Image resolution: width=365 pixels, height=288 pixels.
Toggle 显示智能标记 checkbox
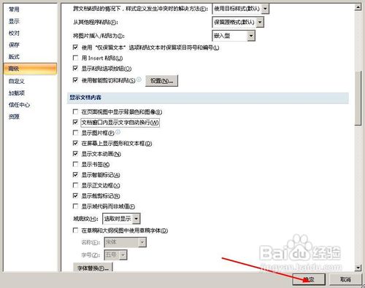pyautogui.click(x=75, y=174)
